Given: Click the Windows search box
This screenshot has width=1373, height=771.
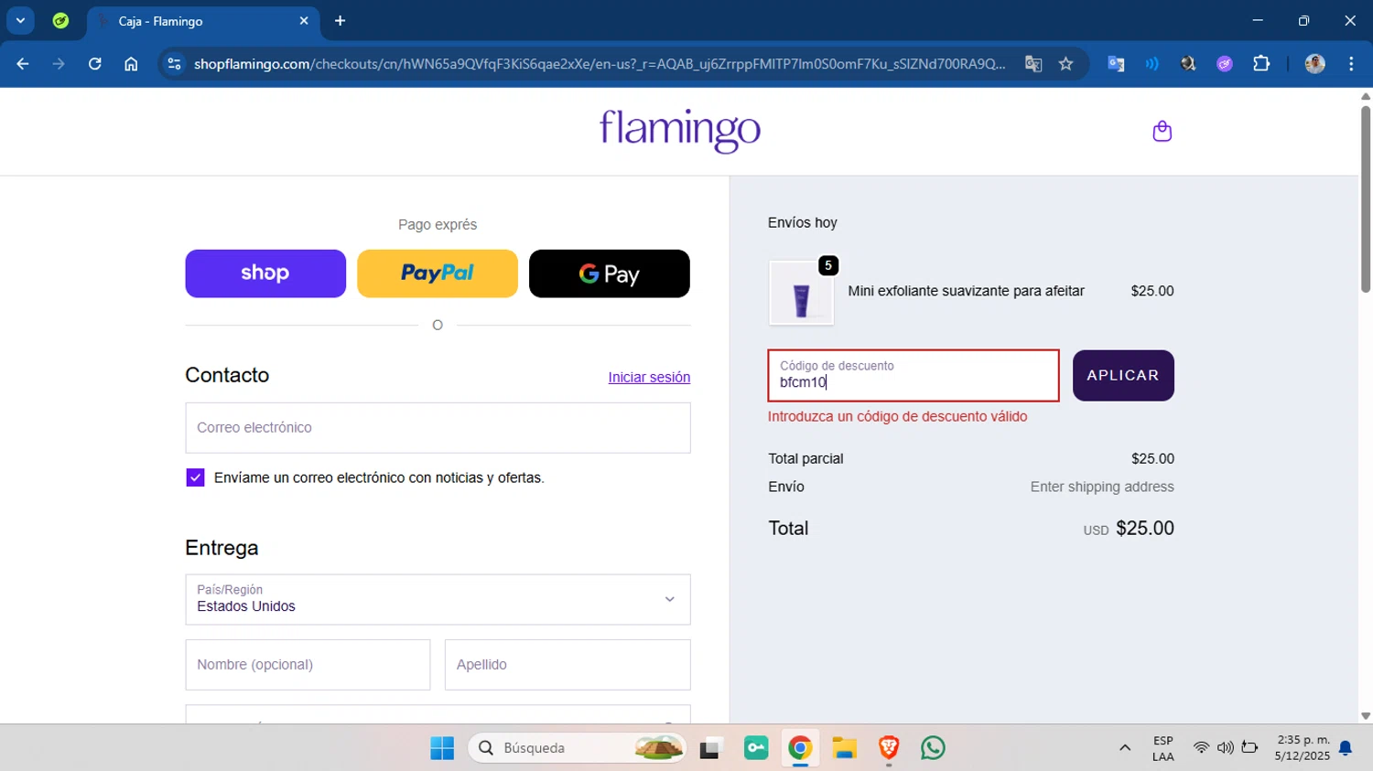Looking at the screenshot, I should tap(577, 748).
